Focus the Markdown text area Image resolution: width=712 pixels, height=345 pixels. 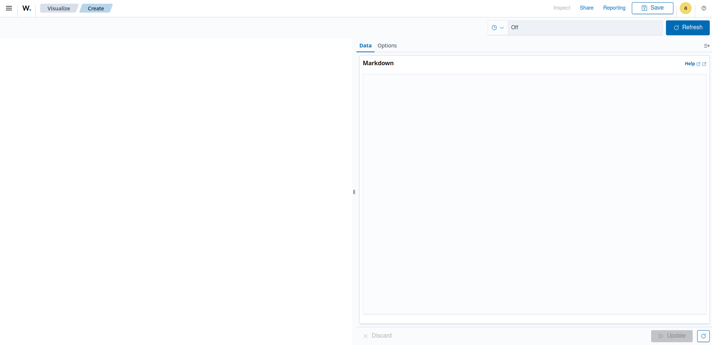click(x=534, y=194)
